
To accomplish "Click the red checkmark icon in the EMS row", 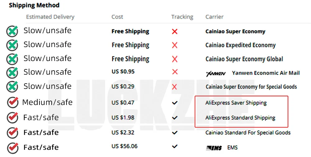I will click(x=13, y=147).
